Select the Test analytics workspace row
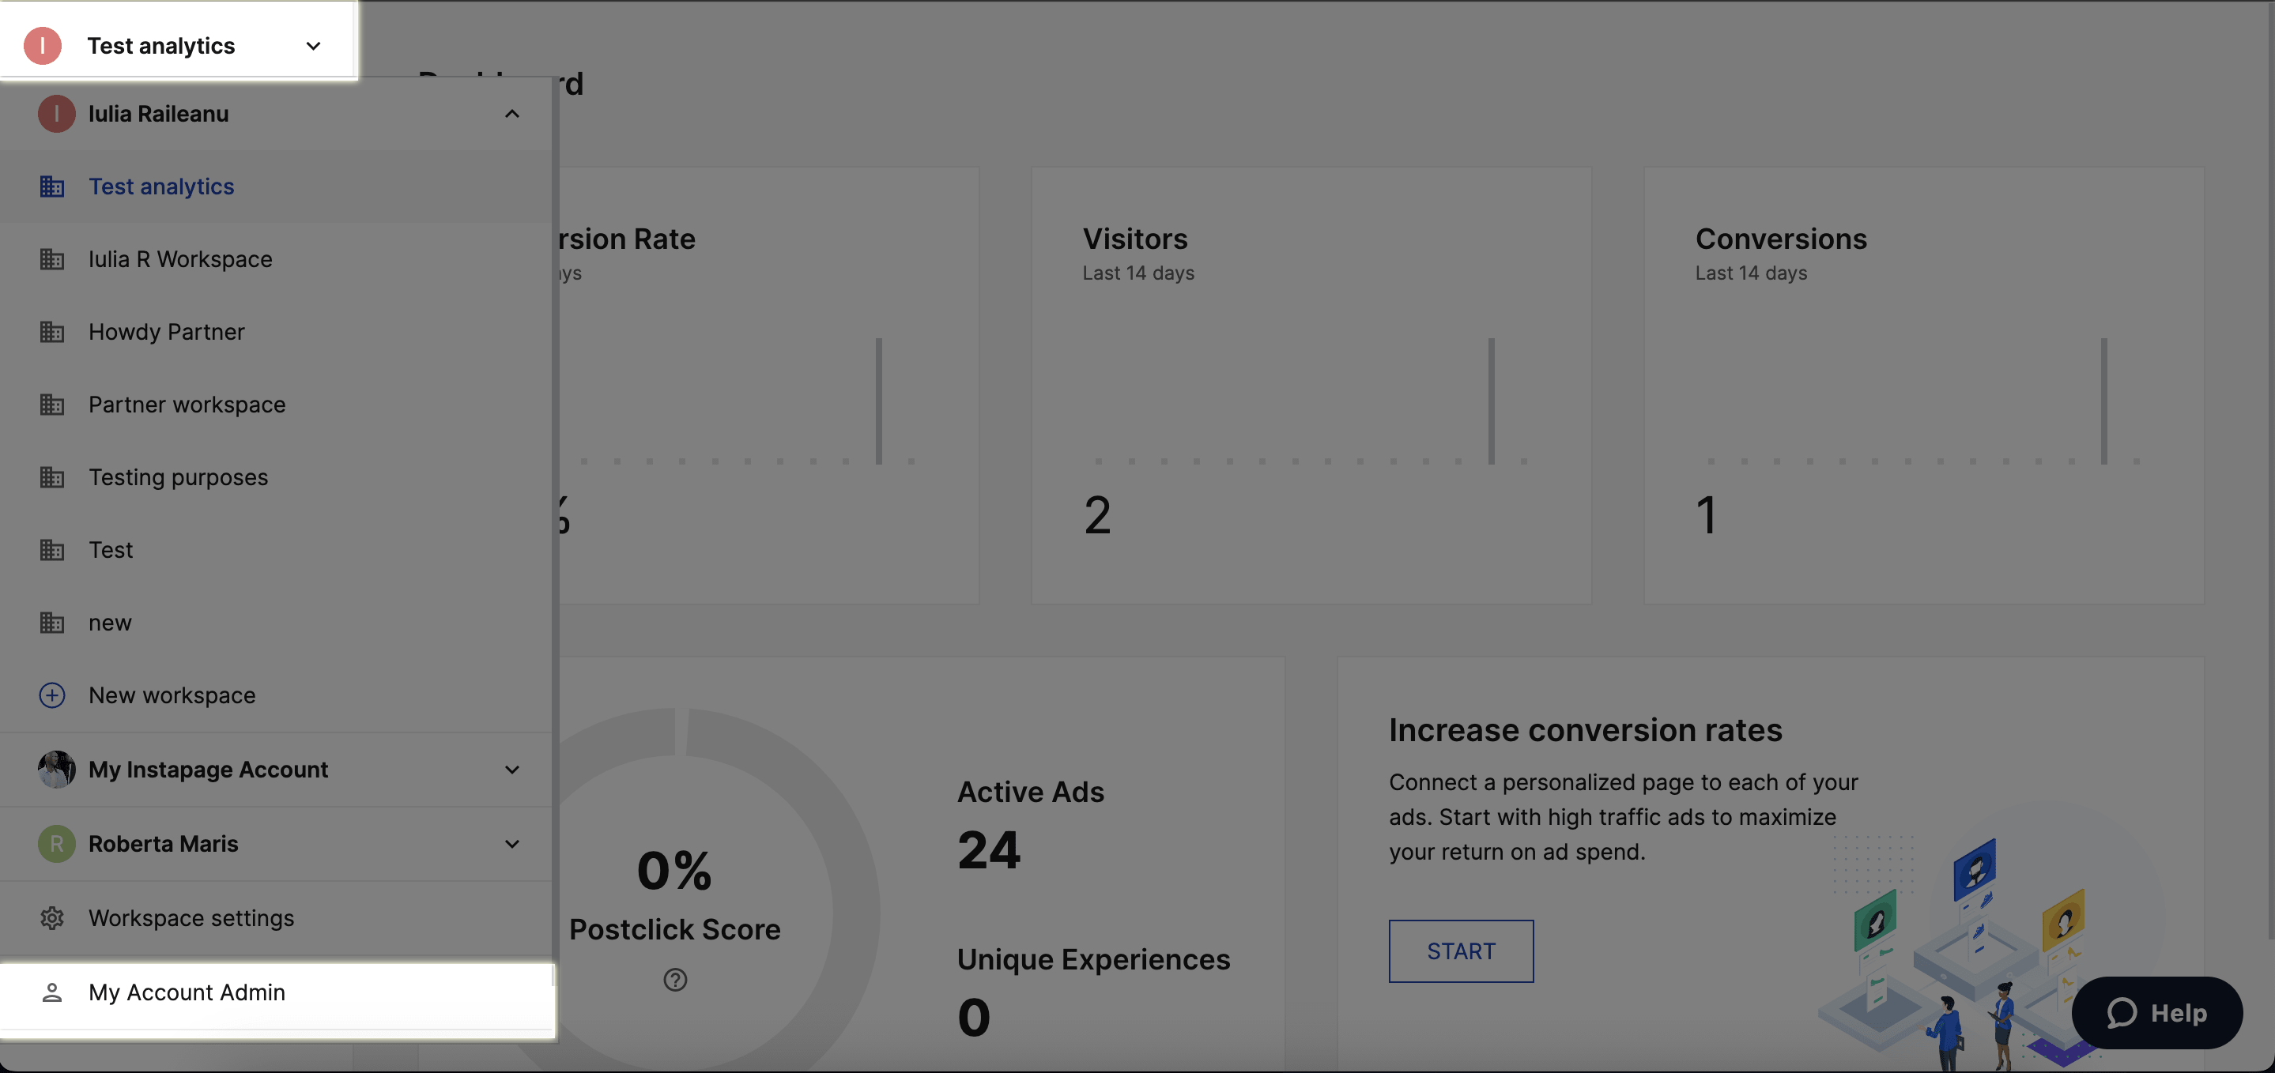Image resolution: width=2275 pixels, height=1073 pixels. pyautogui.click(x=277, y=186)
